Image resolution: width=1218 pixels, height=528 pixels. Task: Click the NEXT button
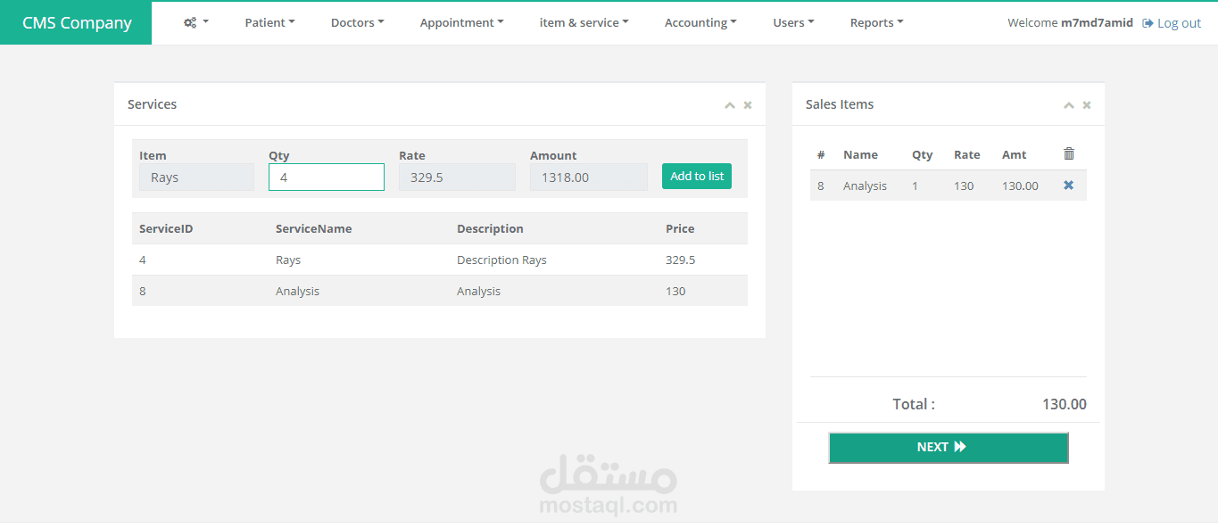pyautogui.click(x=948, y=448)
